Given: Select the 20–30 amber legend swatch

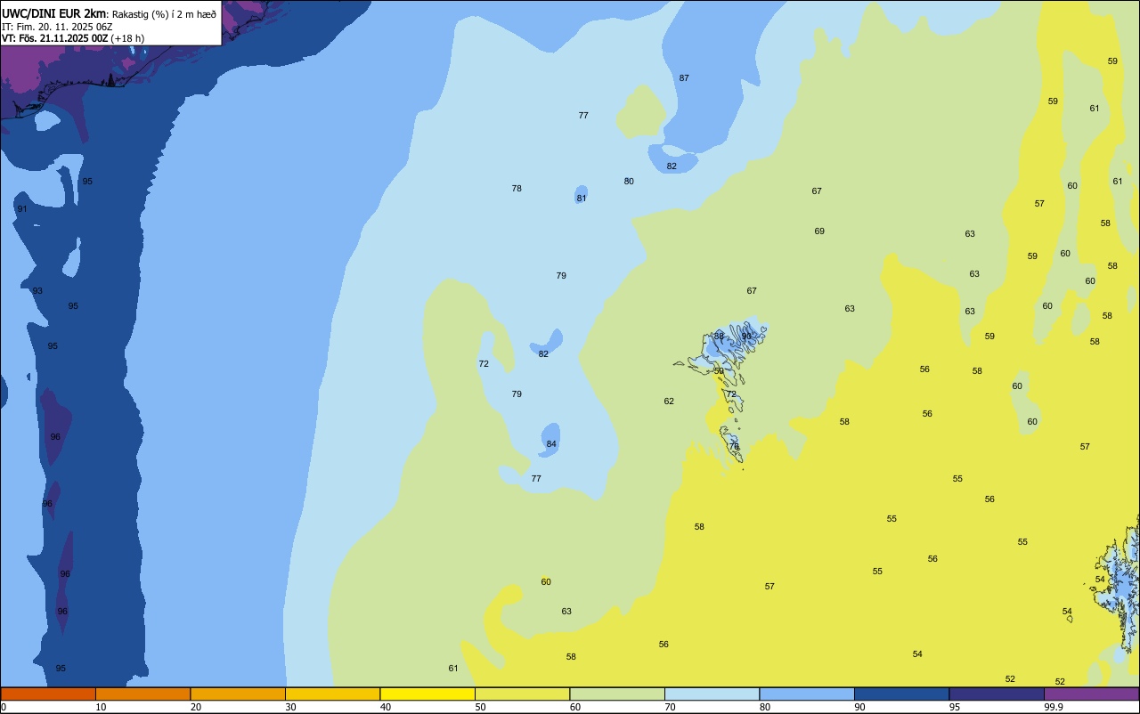Looking at the screenshot, I should pos(238,694).
